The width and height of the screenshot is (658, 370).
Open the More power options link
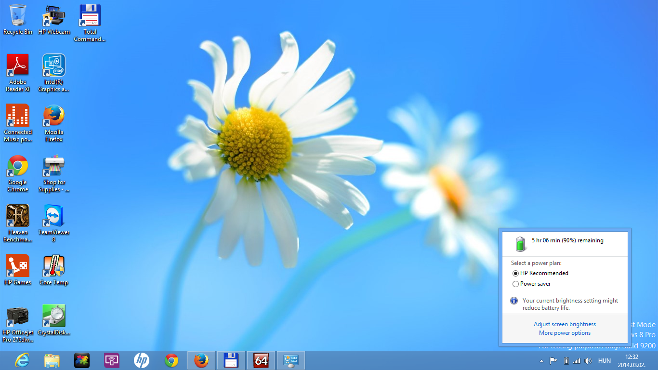pos(565,333)
